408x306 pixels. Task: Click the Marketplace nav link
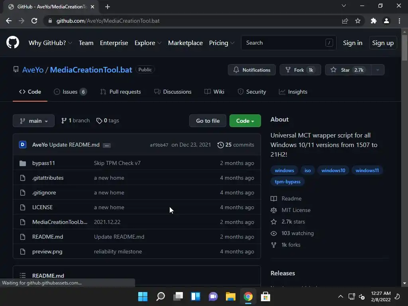point(185,43)
